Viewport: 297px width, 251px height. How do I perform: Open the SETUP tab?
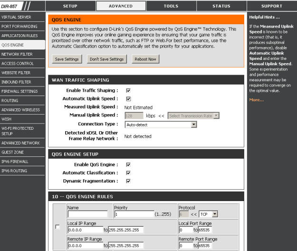pyautogui.click(x=70, y=6)
